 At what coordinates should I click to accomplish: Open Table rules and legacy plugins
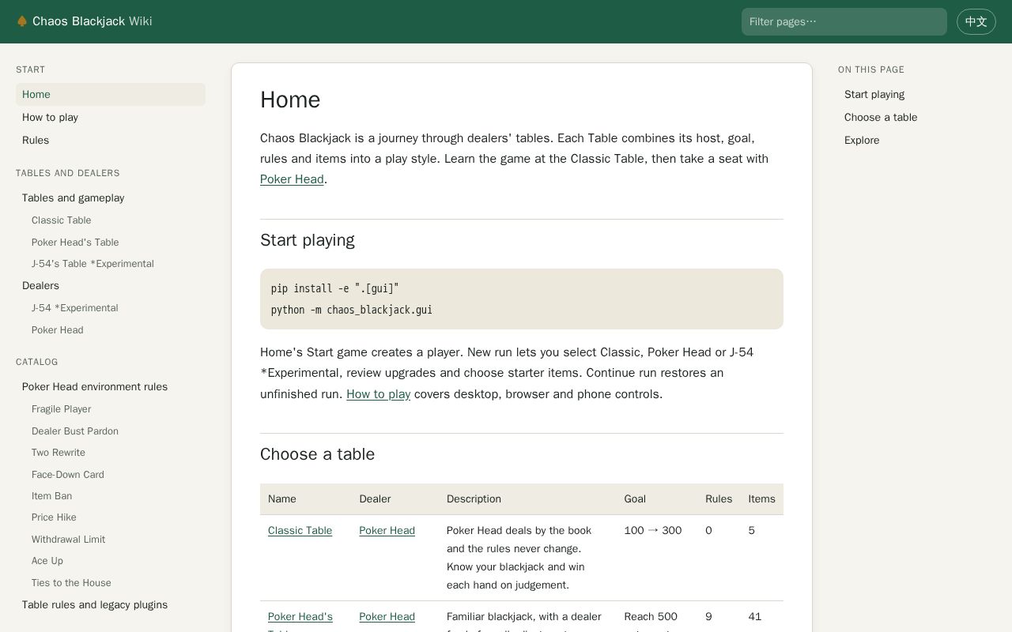tap(111, 605)
